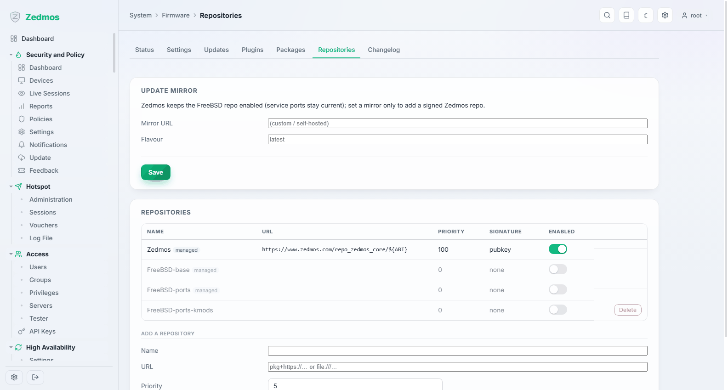Click the API Keys key icon
Image resolution: width=728 pixels, height=390 pixels.
22,331
